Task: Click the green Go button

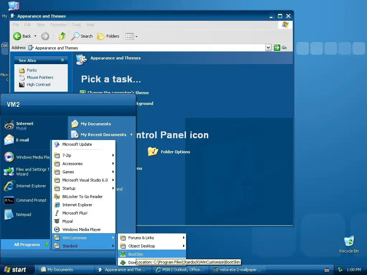Action: point(280,48)
